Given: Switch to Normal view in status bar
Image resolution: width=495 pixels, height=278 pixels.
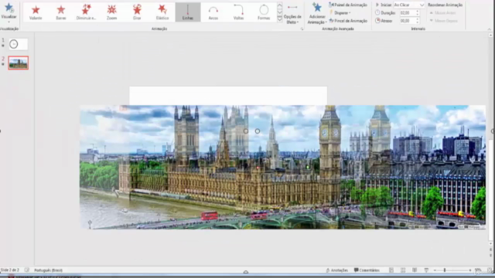Looking at the screenshot, I should (x=391, y=270).
